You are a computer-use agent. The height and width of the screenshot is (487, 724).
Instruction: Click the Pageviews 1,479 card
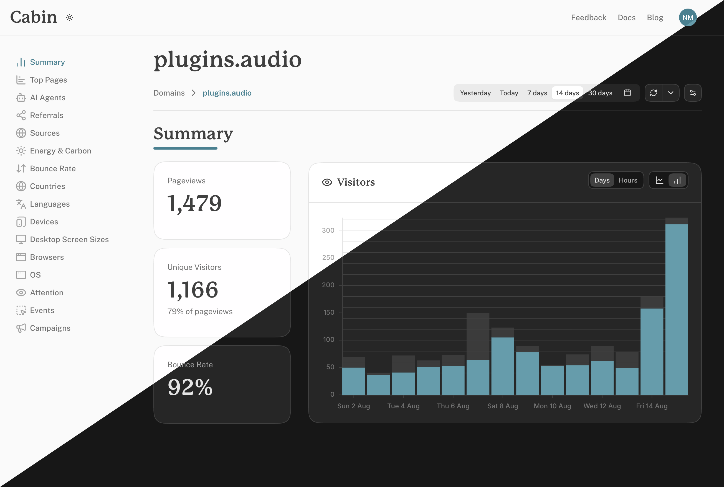(222, 200)
